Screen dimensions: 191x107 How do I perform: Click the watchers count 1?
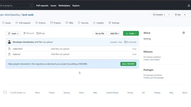click(169, 15)
